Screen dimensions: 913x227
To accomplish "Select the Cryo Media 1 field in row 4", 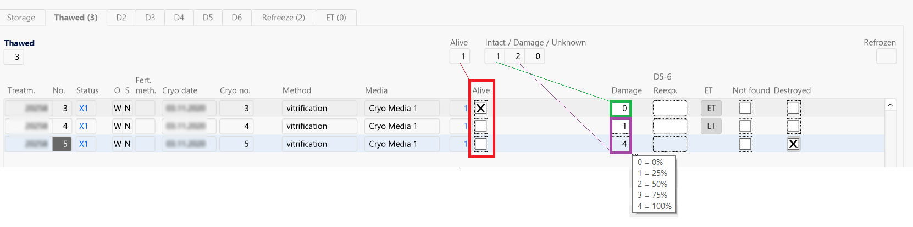I will pyautogui.click(x=402, y=126).
